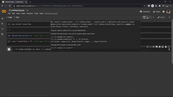Open the find and replace search icon
Screen dimensions: 173x97
click(x=2, y=24)
